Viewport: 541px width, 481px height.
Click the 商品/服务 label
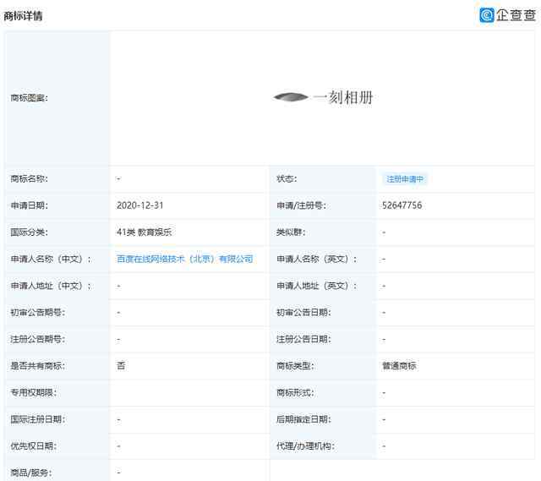point(31,473)
